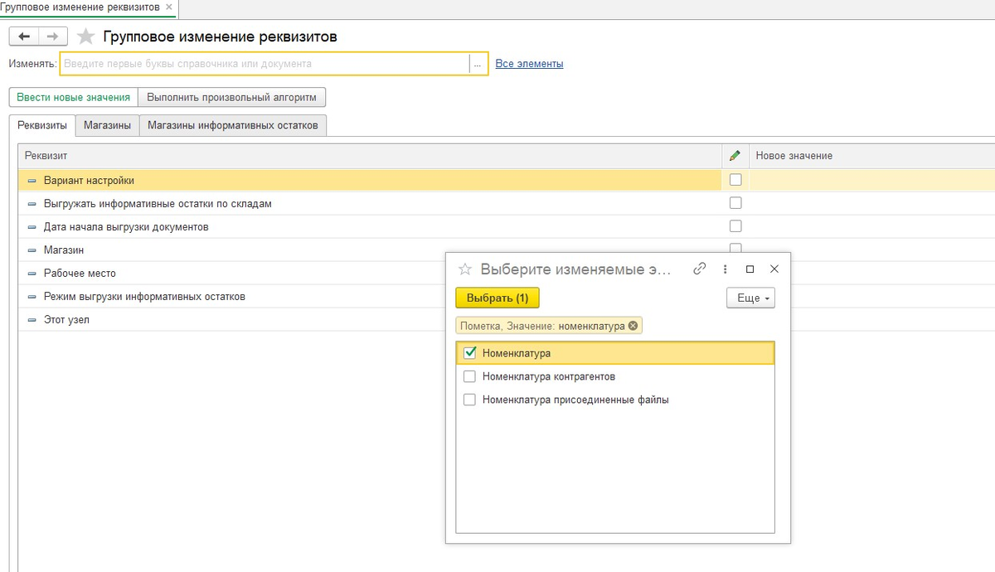
Task: Click the pencil column header icon
Action: (735, 156)
